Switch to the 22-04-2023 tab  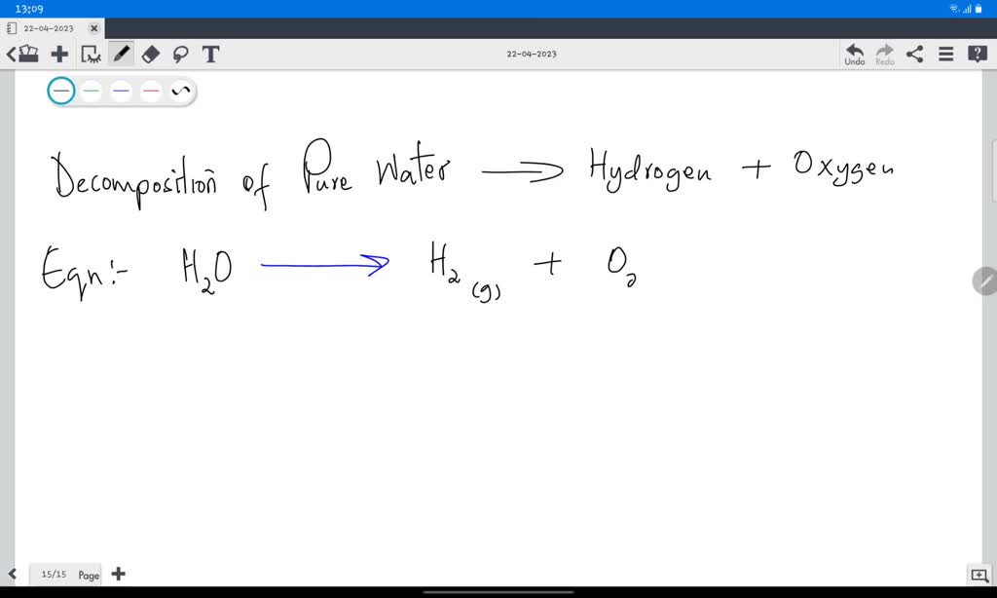49,28
